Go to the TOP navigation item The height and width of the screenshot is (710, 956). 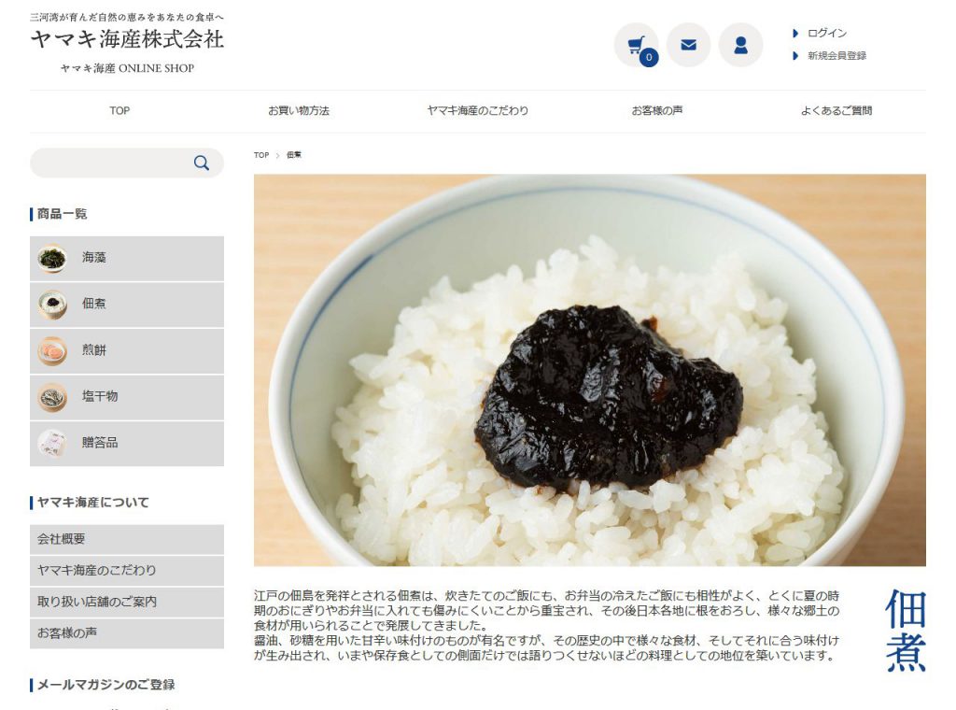tap(119, 110)
